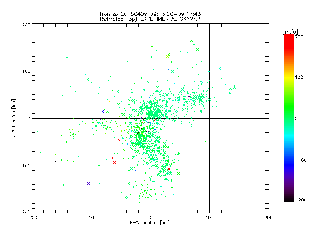
Task: Click the y-axis tick label '200'
Action: tap(26, 25)
